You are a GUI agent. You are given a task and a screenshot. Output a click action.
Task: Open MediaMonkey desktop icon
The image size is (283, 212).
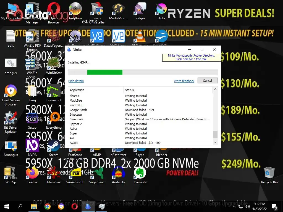(118, 11)
